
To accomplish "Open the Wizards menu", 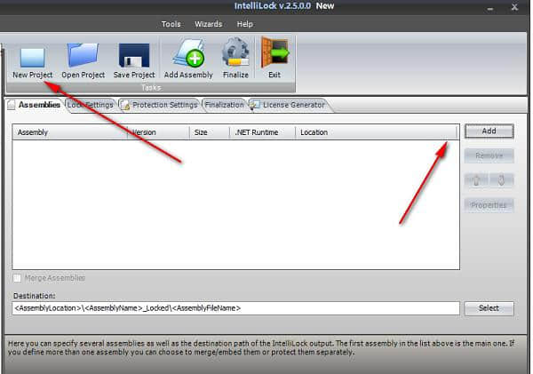I will (209, 24).
